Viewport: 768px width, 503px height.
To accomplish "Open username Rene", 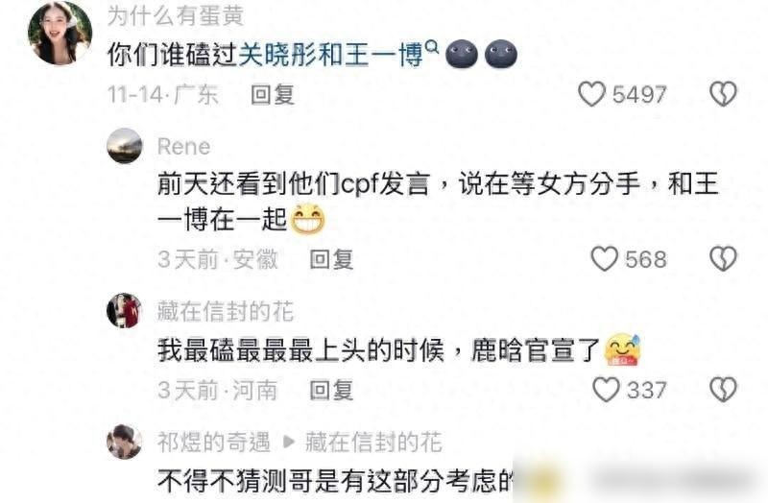I will tap(183, 147).
